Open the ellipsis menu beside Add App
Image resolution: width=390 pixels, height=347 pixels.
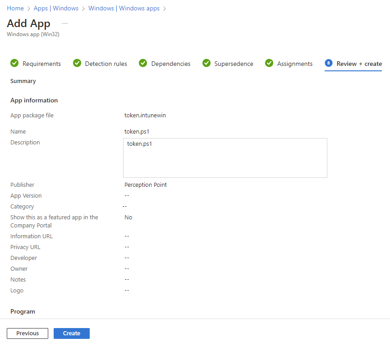click(x=65, y=23)
